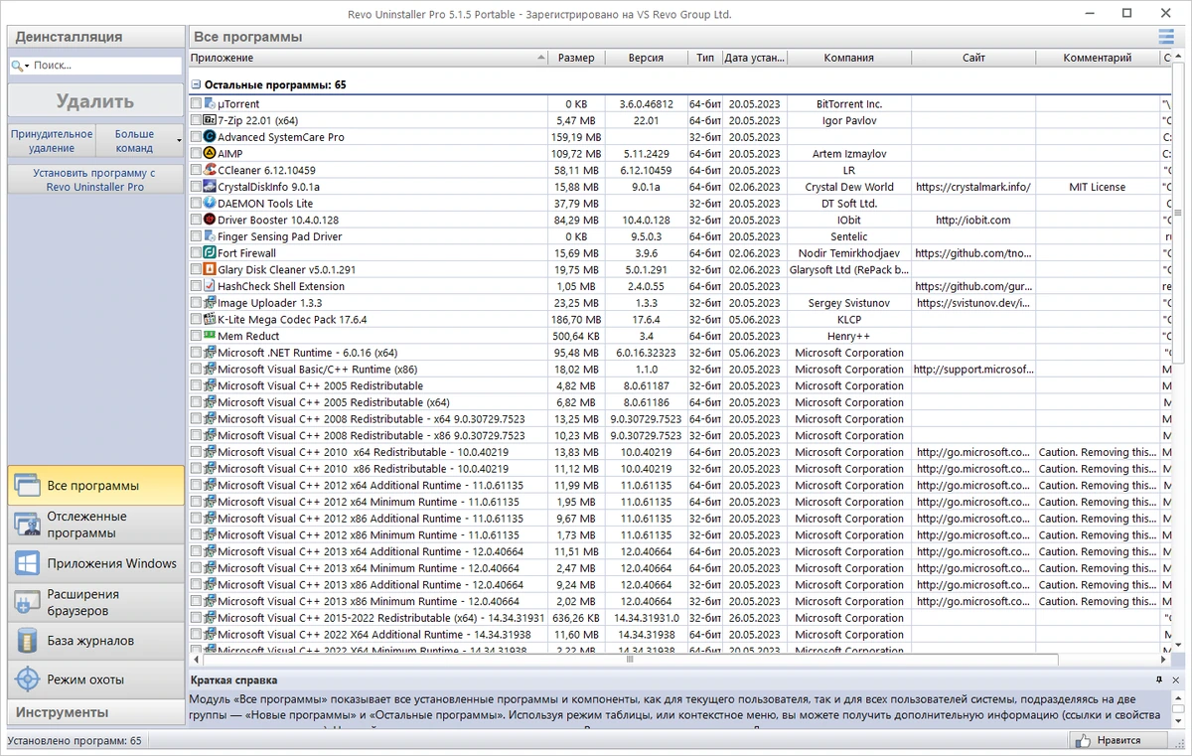Open the search options dropdown arrow
This screenshot has width=1192, height=756.
click(x=28, y=67)
